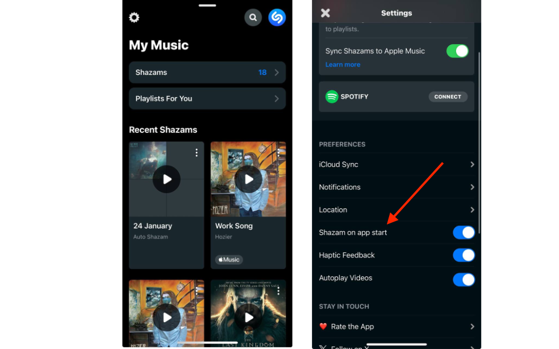The width and height of the screenshot is (559, 349).
Task: Toggle Sync Shazams to Apple Music
Action: tap(457, 51)
